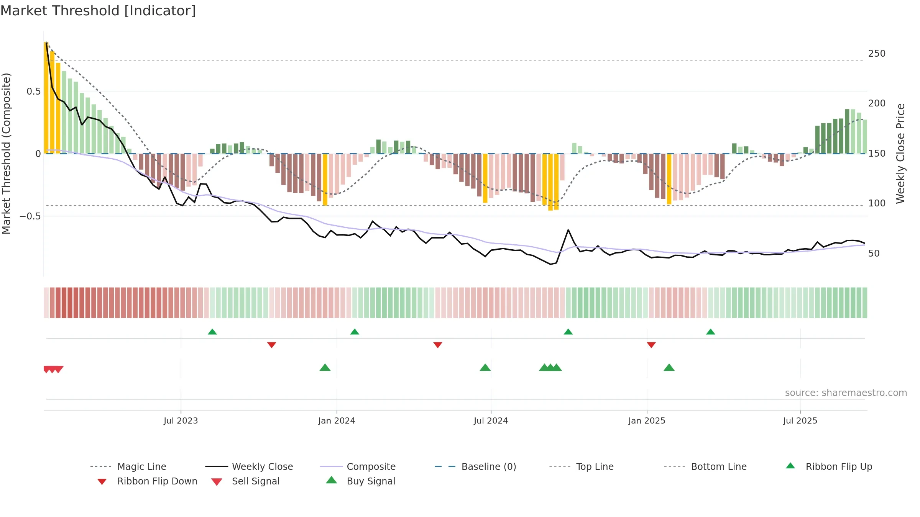Click the Jul 2023 x-axis label
920x517 pixels.
pyautogui.click(x=181, y=421)
